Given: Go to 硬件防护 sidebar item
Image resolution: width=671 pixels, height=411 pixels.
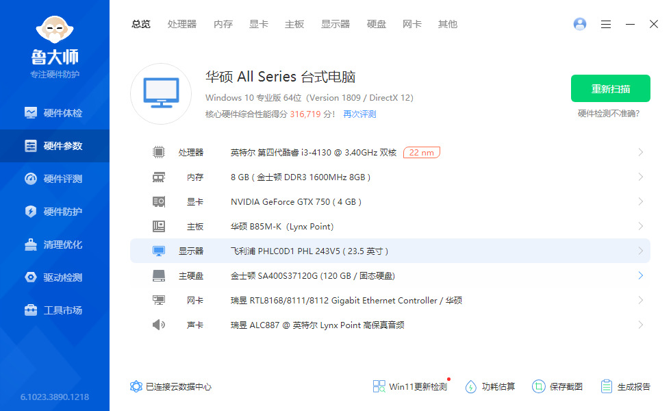Looking at the screenshot, I should [55, 212].
